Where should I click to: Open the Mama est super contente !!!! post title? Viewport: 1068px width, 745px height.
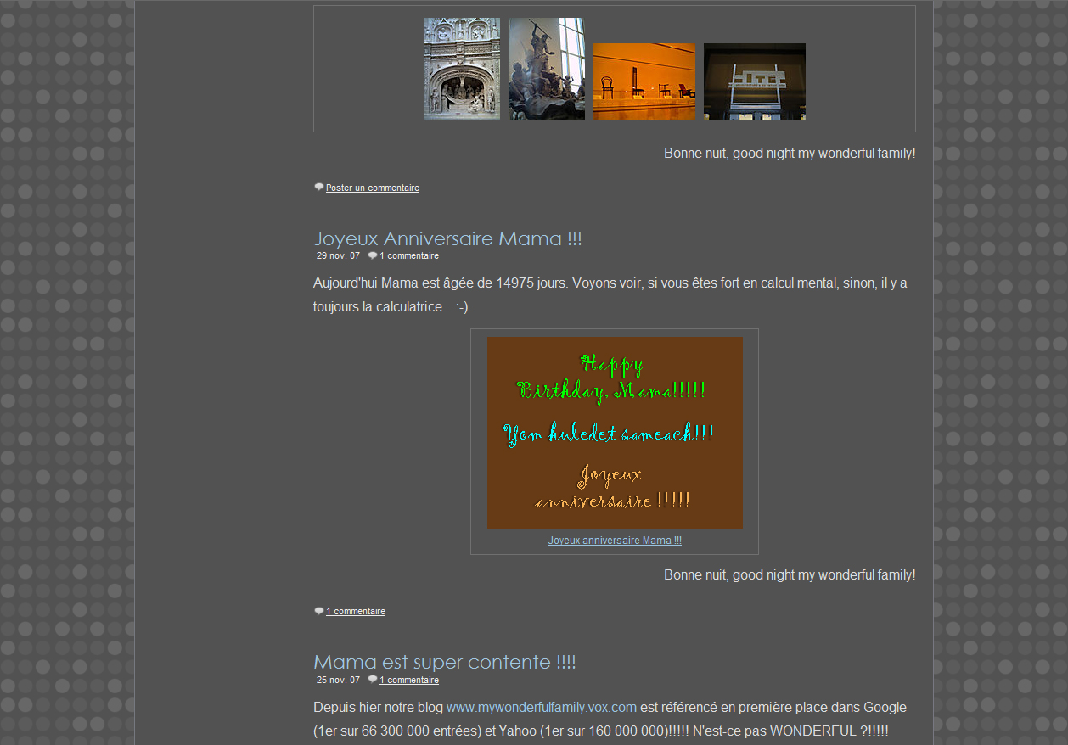coord(444,662)
